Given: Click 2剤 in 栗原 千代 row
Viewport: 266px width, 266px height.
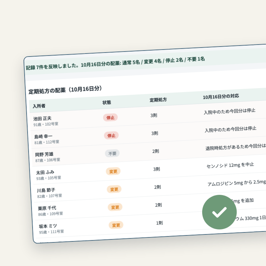Looking at the screenshot, I should tap(159, 205).
